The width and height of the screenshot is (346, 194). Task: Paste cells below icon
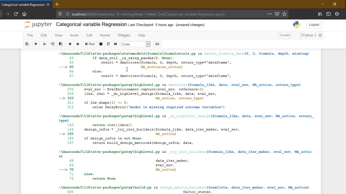click(x=61, y=44)
